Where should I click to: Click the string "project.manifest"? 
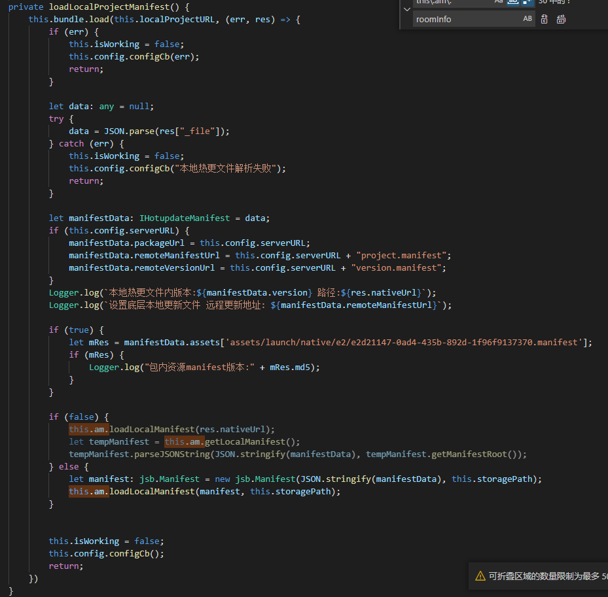coord(401,255)
